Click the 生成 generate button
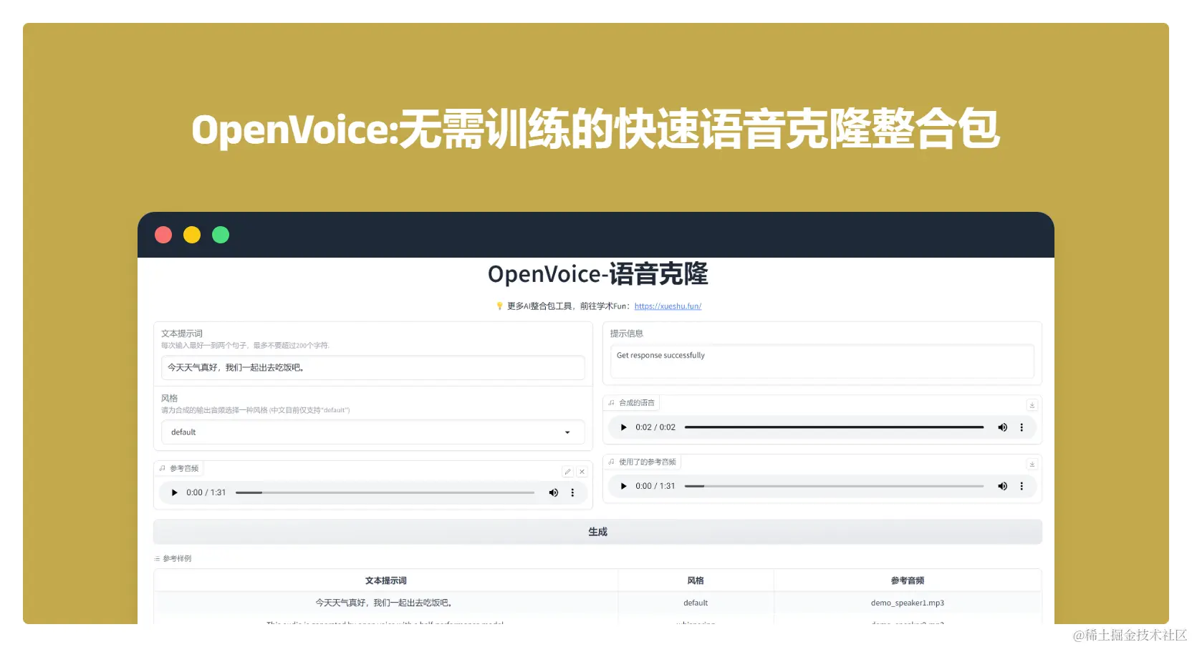The height and width of the screenshot is (647, 1192). click(597, 532)
